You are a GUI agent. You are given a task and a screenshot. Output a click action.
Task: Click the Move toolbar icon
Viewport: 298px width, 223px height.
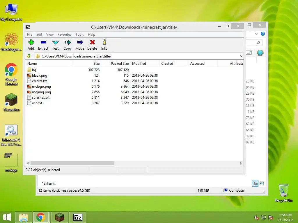coord(80,45)
